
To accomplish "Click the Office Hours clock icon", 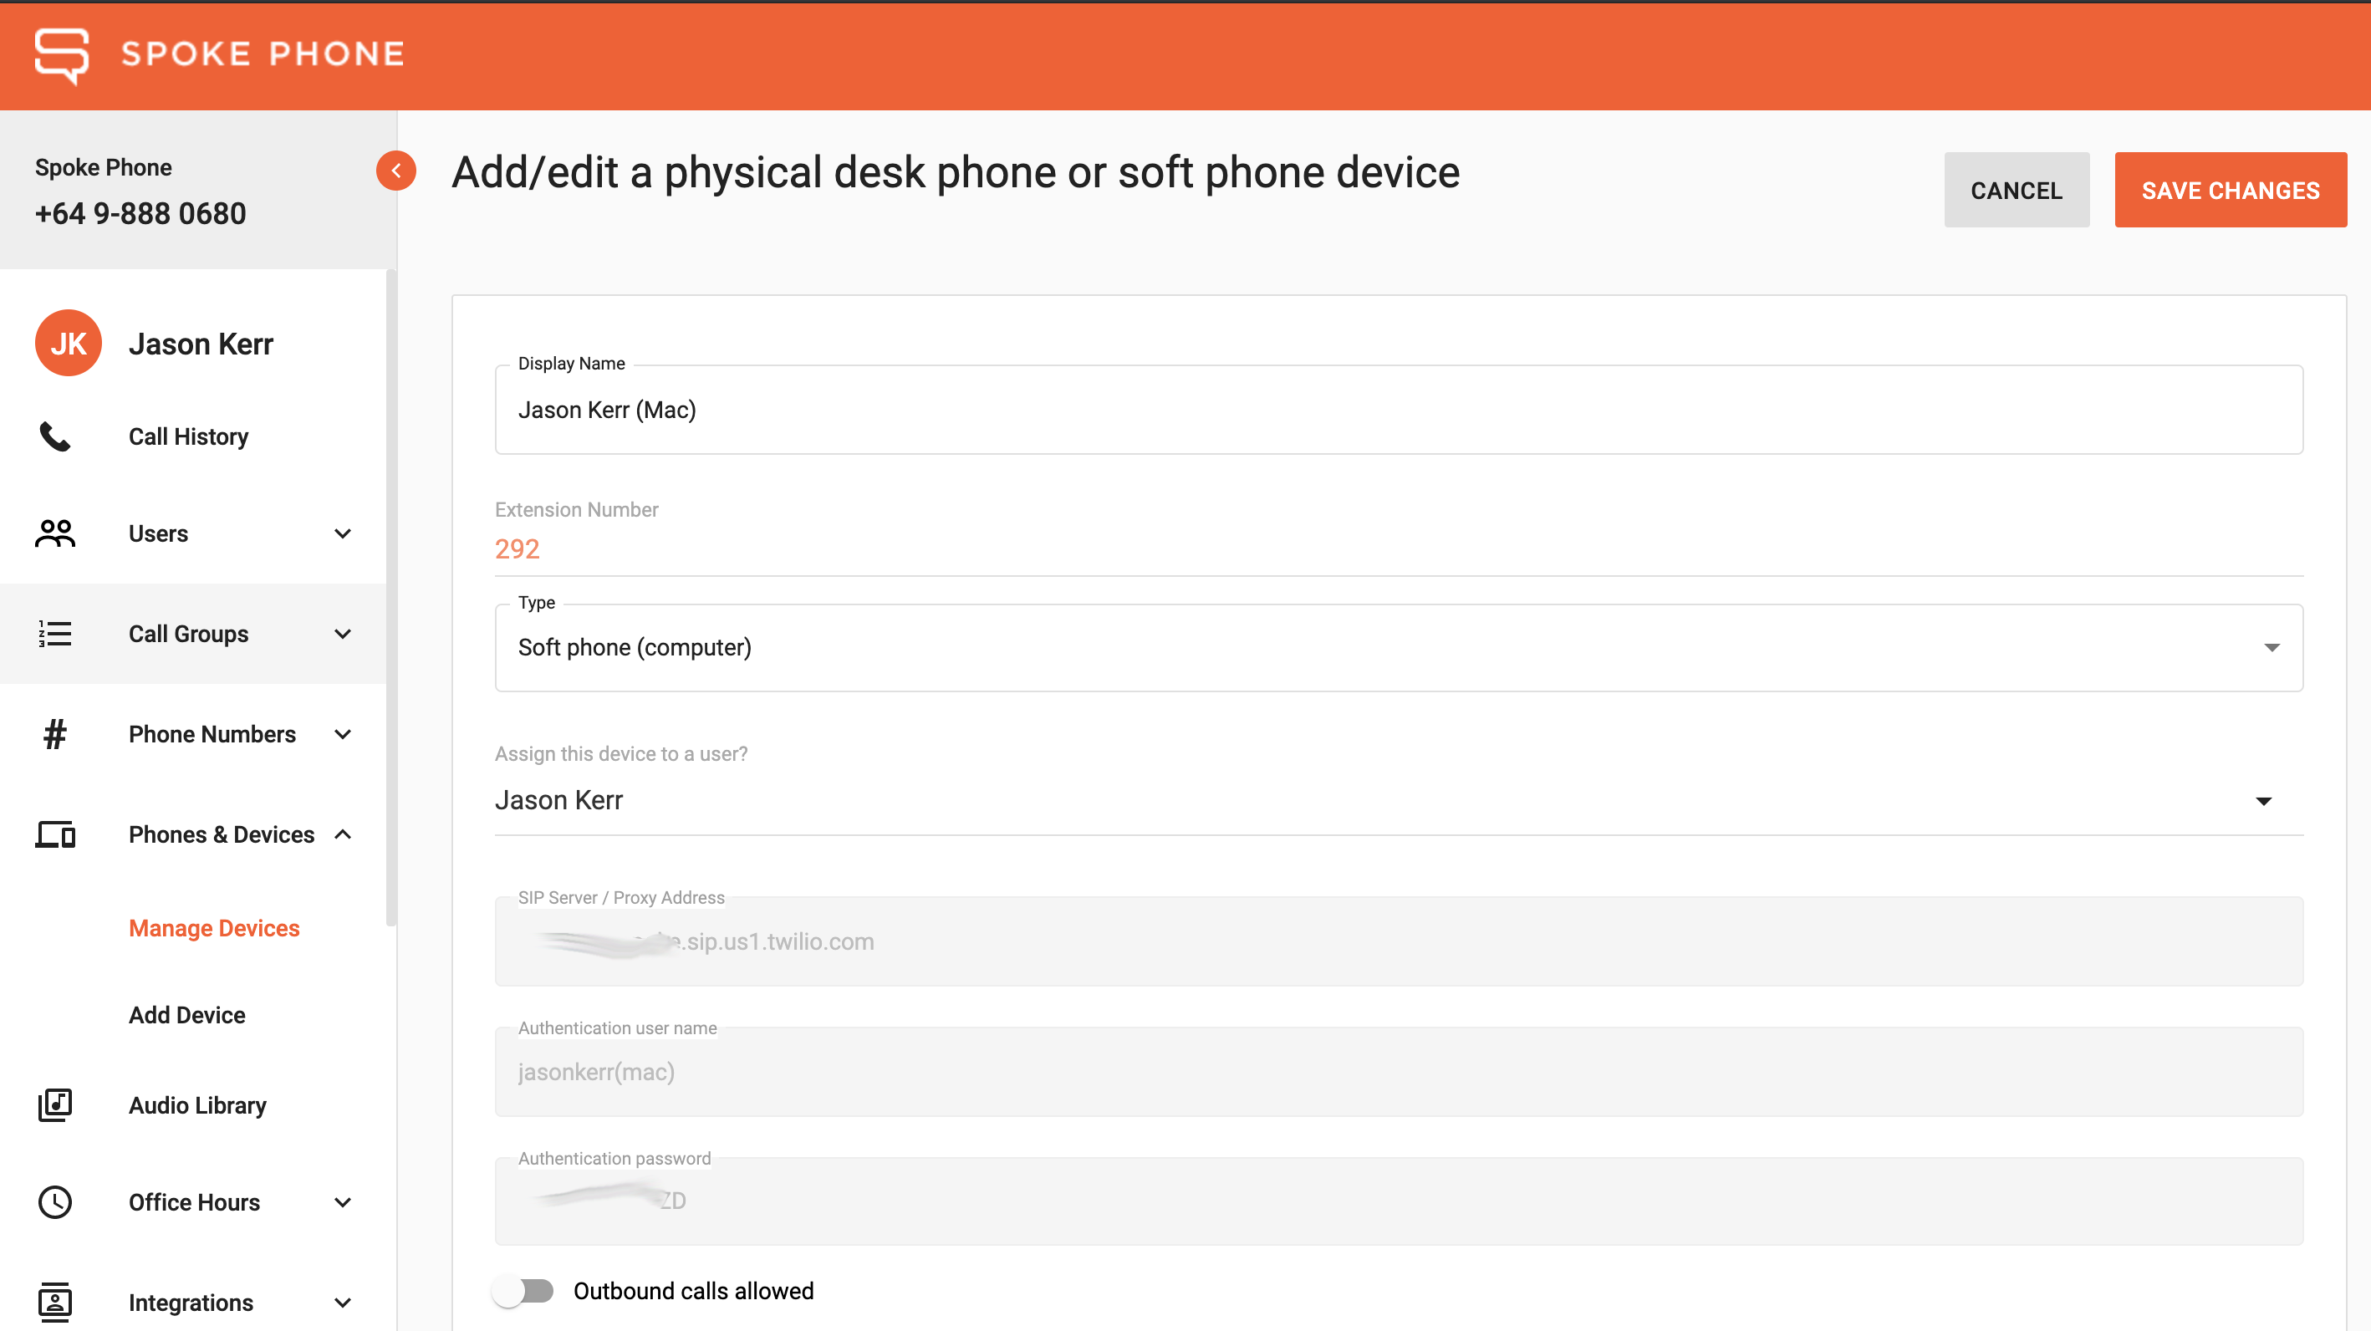I will click(x=55, y=1202).
